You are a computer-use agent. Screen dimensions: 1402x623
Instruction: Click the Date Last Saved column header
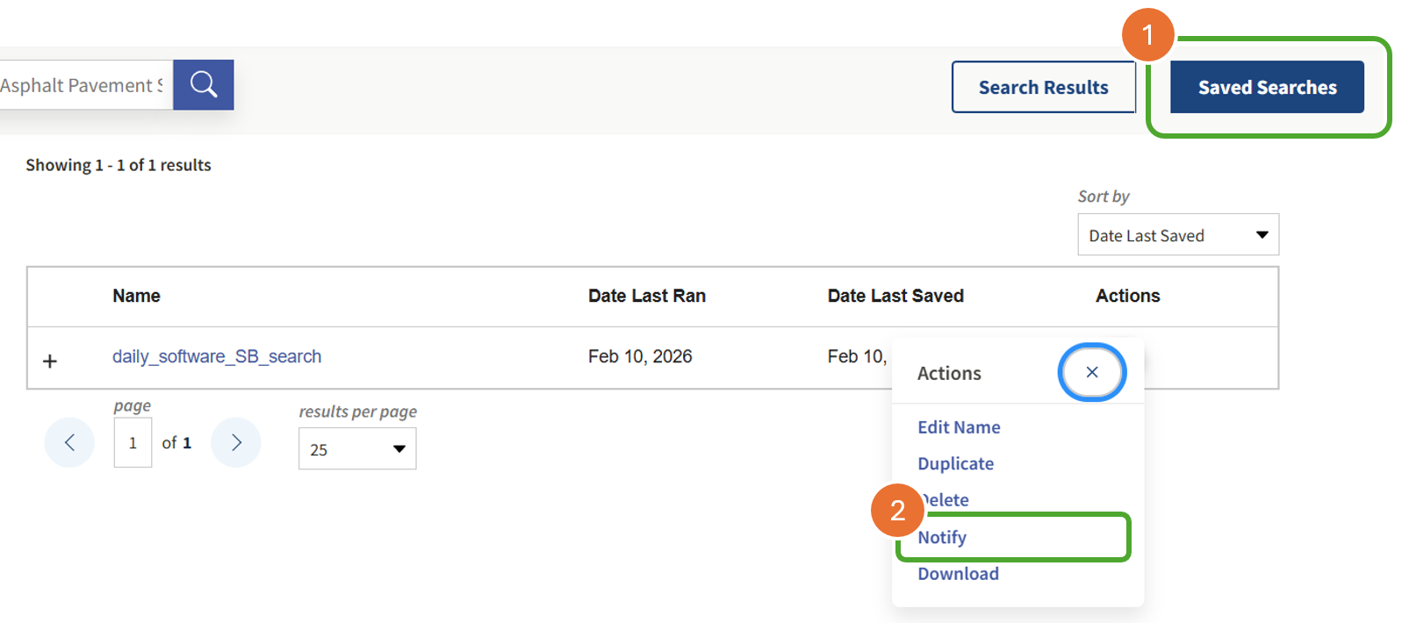tap(895, 296)
